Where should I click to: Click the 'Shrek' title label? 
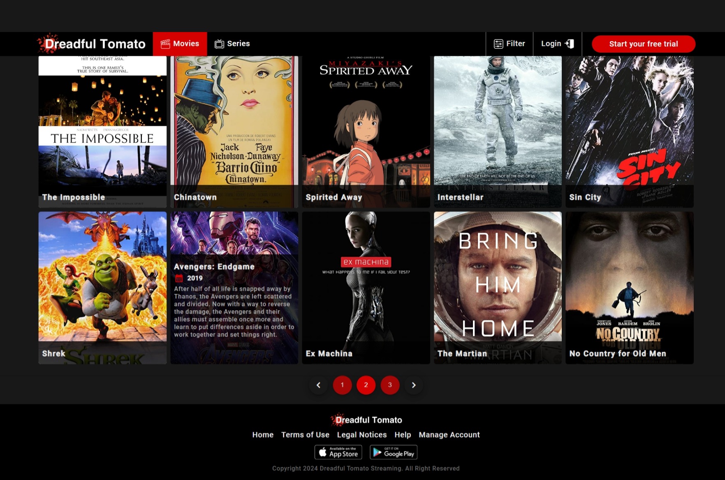(53, 353)
